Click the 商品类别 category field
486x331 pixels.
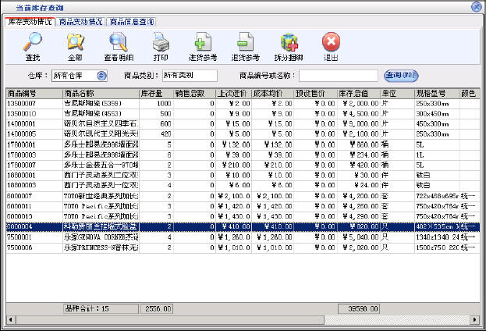coord(189,76)
